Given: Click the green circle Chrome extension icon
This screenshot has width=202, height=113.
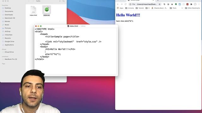Looking at the screenshot, I should [x=176, y=4].
